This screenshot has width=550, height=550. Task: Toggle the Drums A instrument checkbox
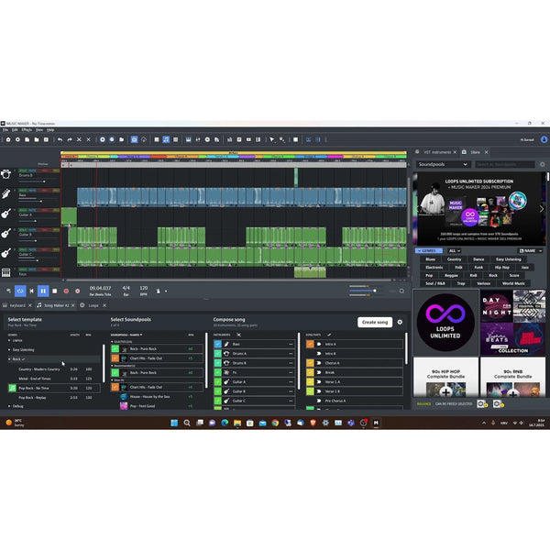(x=218, y=354)
